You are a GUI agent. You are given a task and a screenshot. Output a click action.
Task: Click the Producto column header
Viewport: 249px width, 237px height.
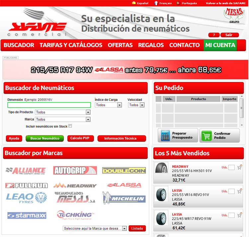click(198, 99)
